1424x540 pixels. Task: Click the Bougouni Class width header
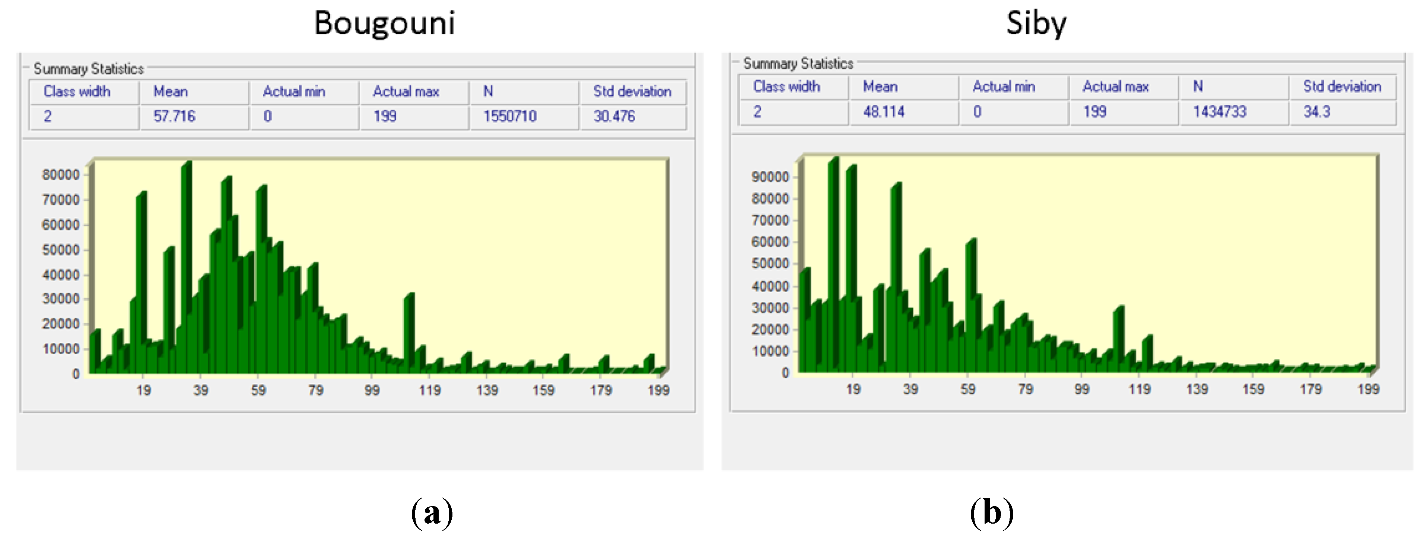click(x=77, y=92)
